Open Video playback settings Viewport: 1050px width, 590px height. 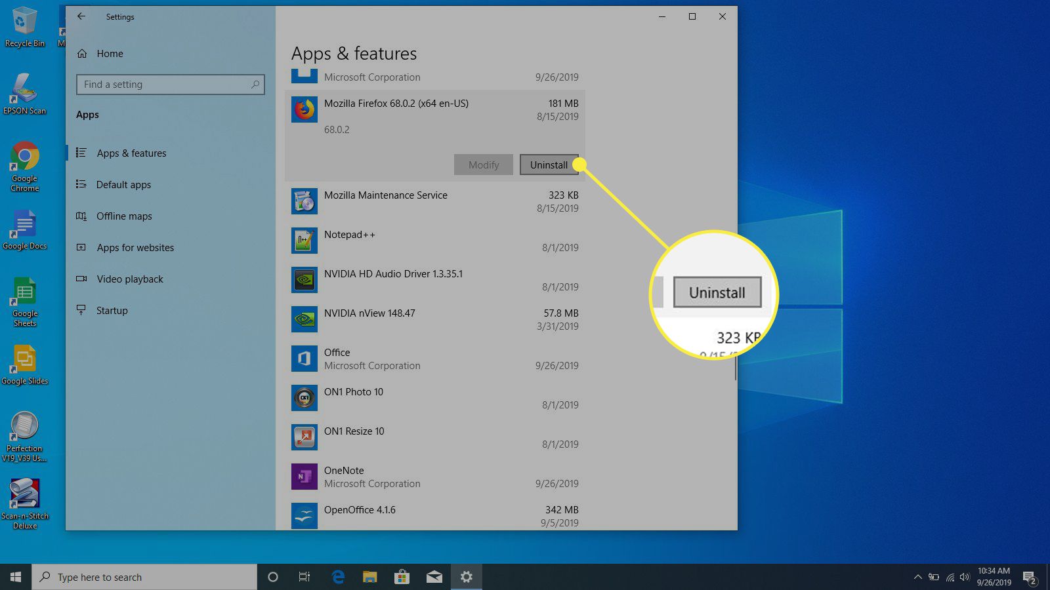click(130, 279)
